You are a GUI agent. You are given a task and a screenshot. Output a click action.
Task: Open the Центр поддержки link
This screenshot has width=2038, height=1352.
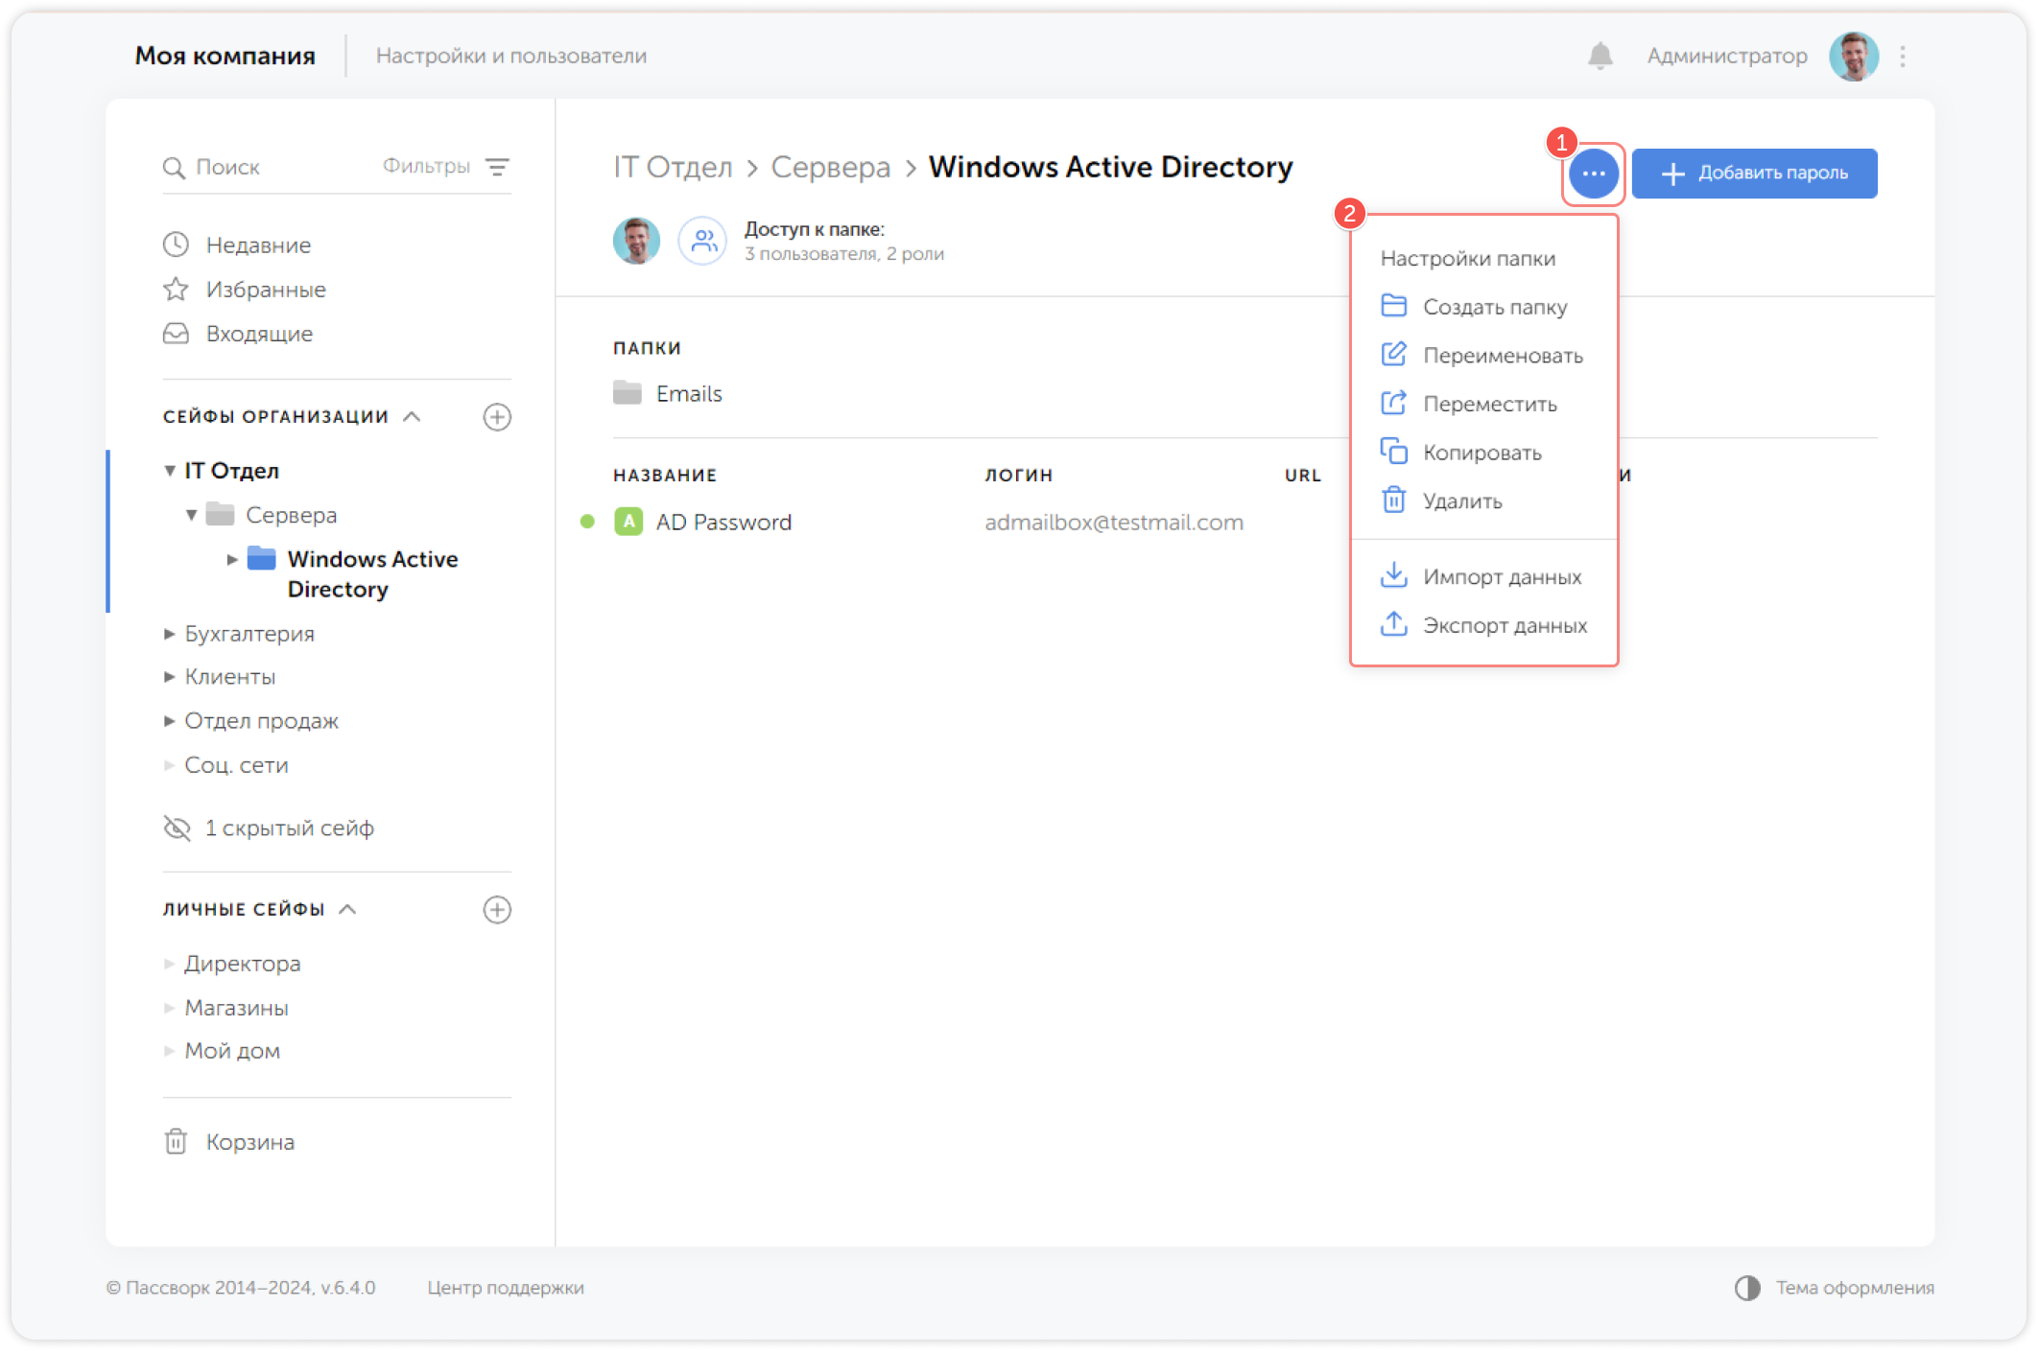pyautogui.click(x=506, y=1288)
